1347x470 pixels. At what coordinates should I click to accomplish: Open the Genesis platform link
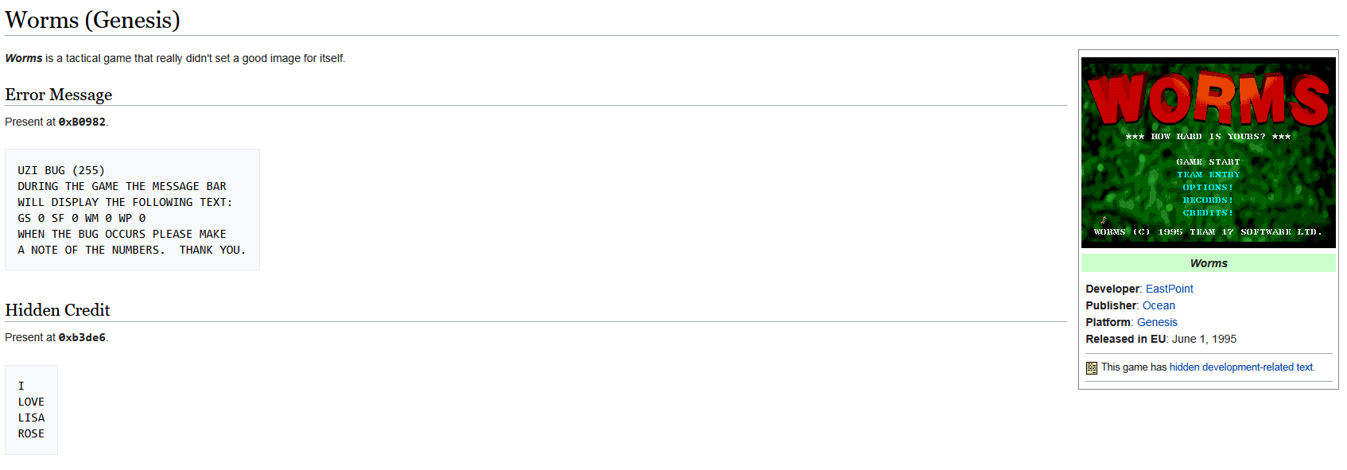[1157, 322]
